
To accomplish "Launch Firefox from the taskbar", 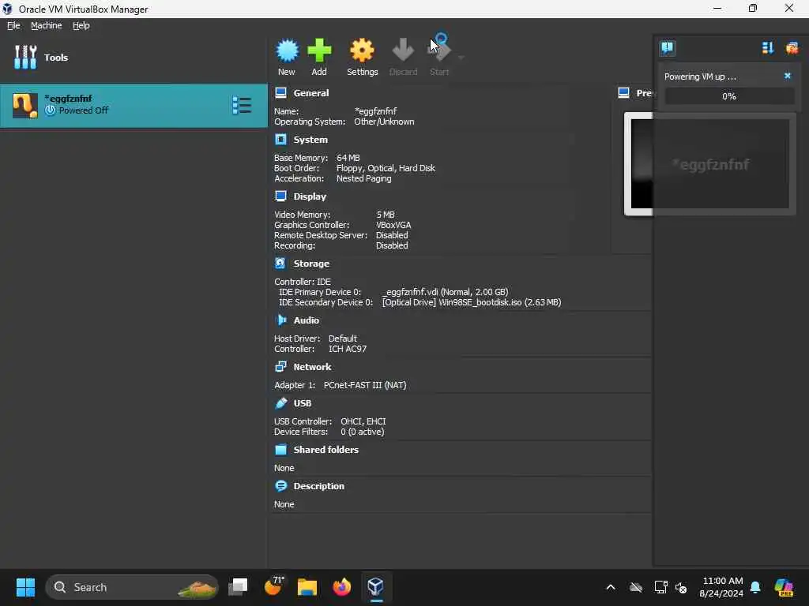I will (x=341, y=587).
